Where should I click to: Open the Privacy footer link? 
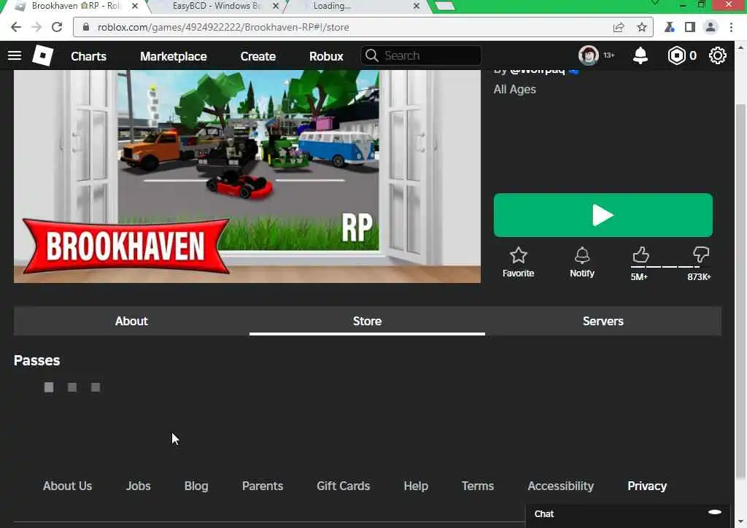point(647,486)
